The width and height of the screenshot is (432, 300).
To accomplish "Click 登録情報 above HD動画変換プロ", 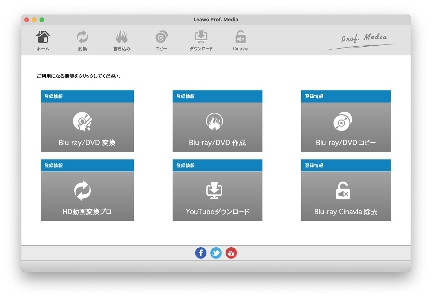I will coord(54,165).
